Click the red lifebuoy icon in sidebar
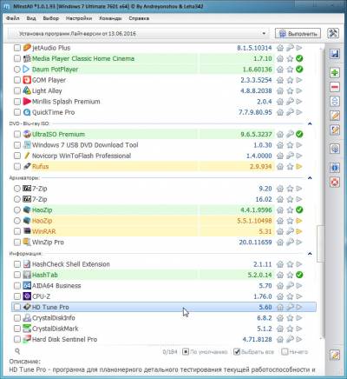This screenshot has height=379, width=347. tap(335, 182)
